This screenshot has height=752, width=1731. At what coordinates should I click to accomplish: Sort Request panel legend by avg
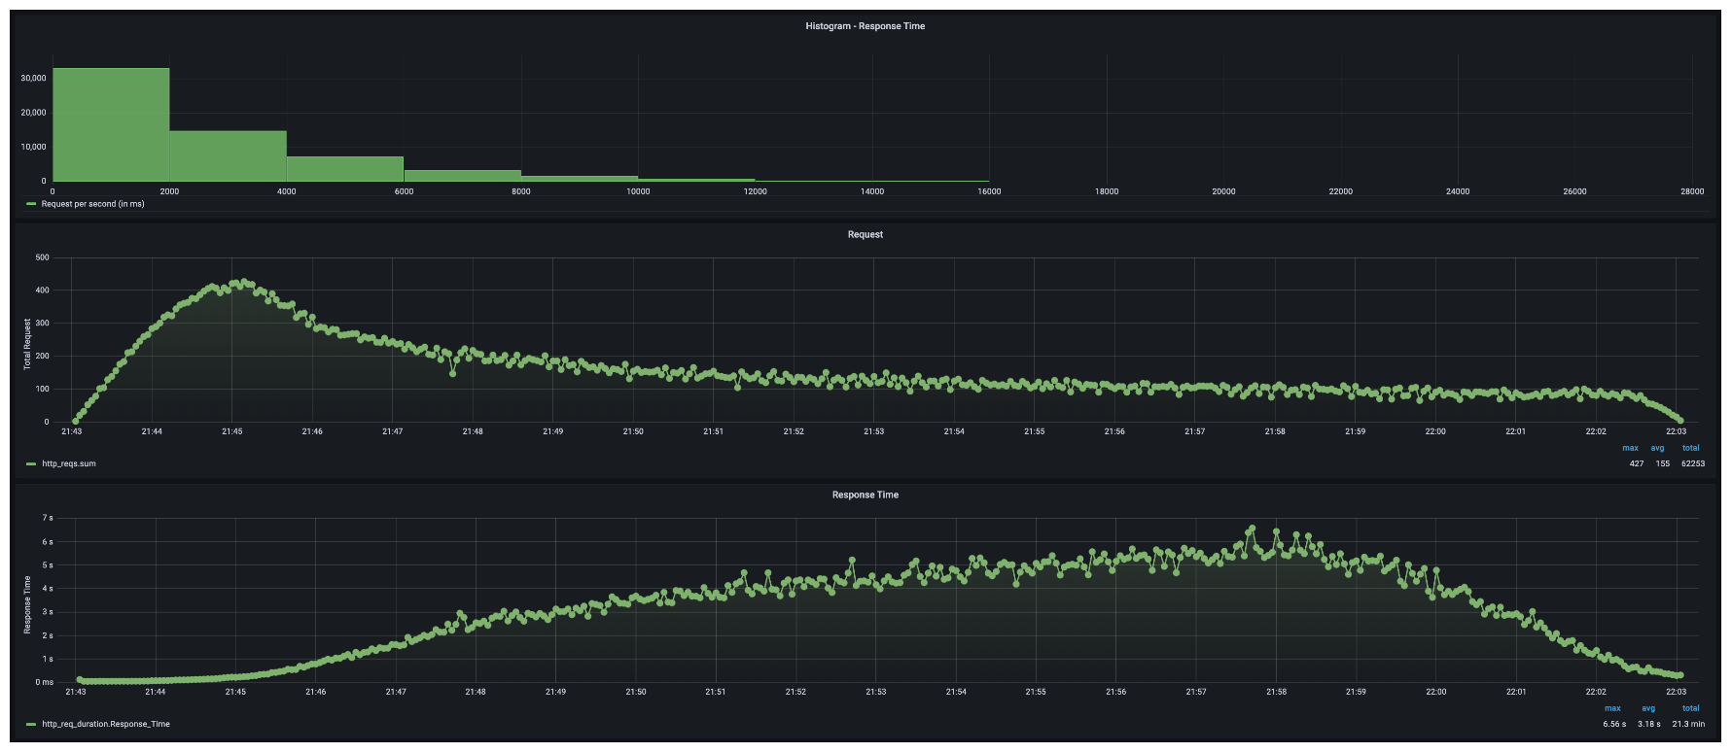1657,448
